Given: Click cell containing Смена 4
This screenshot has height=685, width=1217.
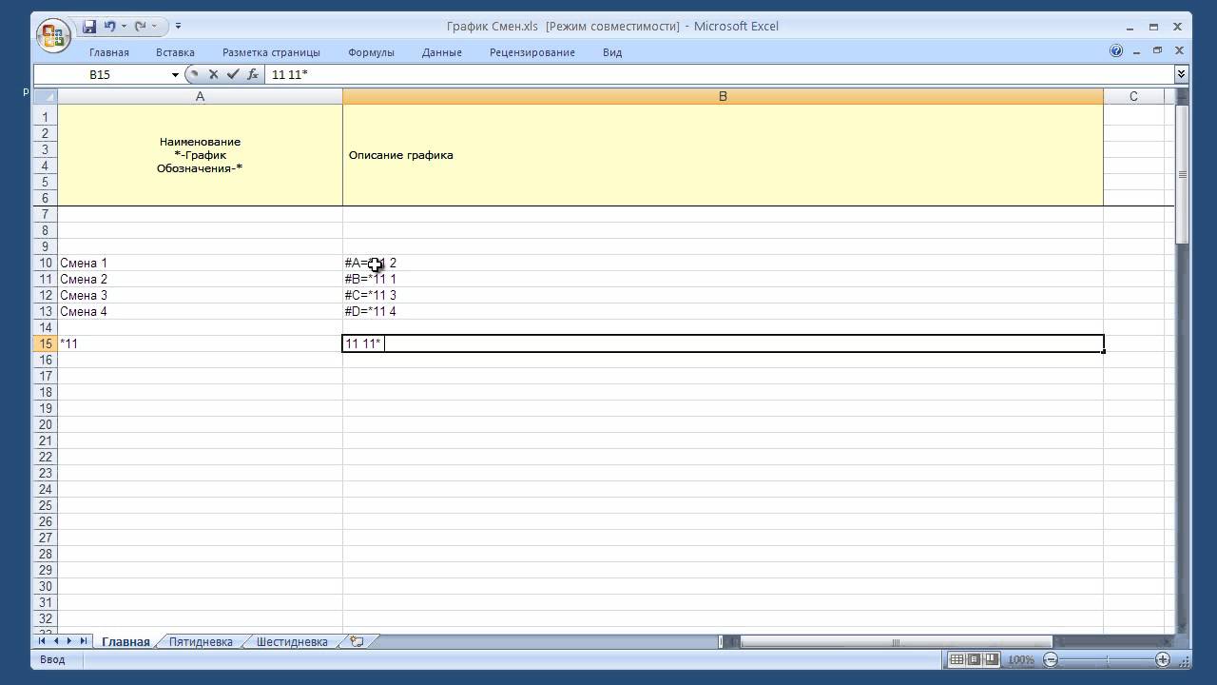Looking at the screenshot, I should 200,312.
